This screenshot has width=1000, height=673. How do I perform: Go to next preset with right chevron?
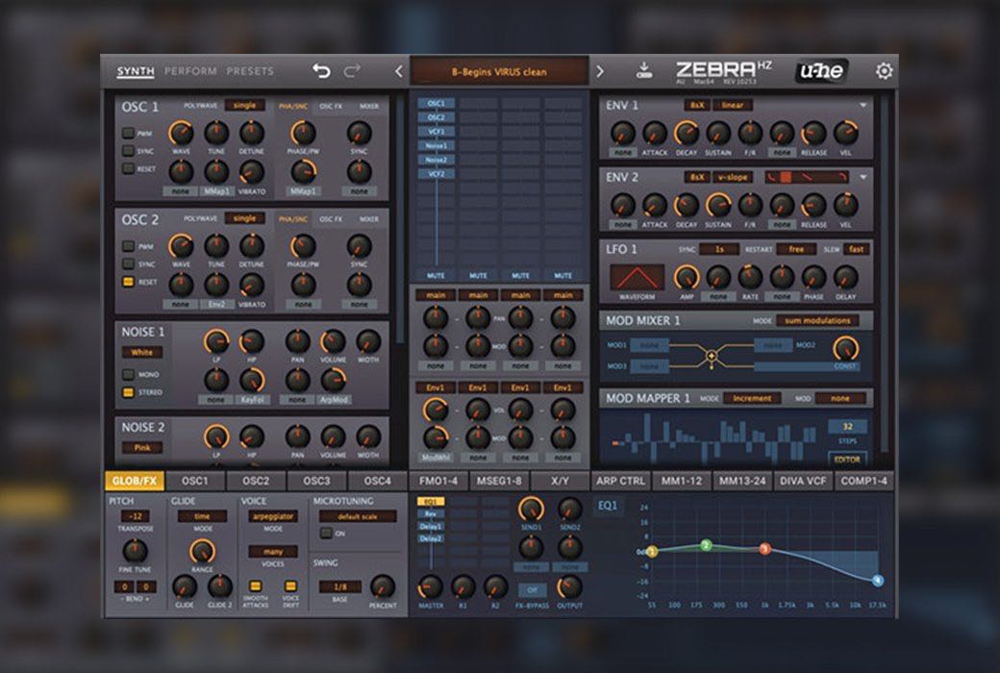[600, 71]
